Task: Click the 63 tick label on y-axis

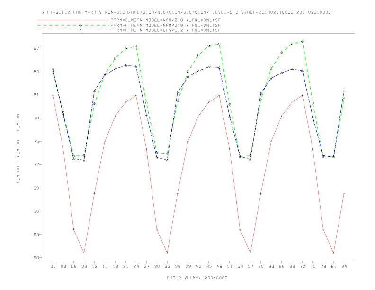Action: tap(36, 234)
